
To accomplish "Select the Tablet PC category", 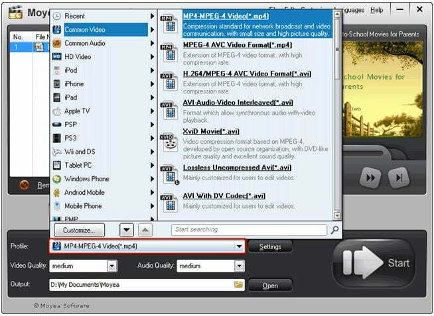I will pyautogui.click(x=103, y=165).
